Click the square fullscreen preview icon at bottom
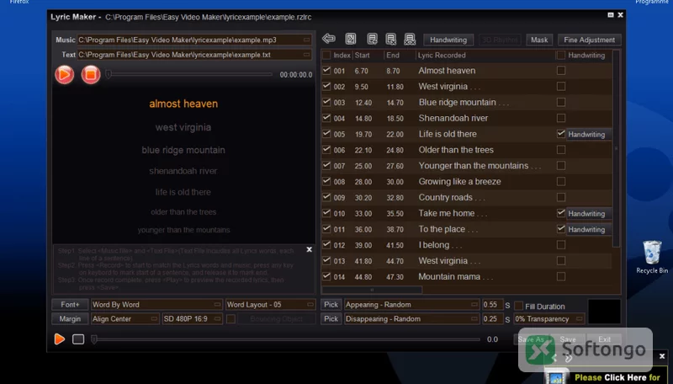Image resolution: width=673 pixels, height=384 pixels. tap(78, 339)
